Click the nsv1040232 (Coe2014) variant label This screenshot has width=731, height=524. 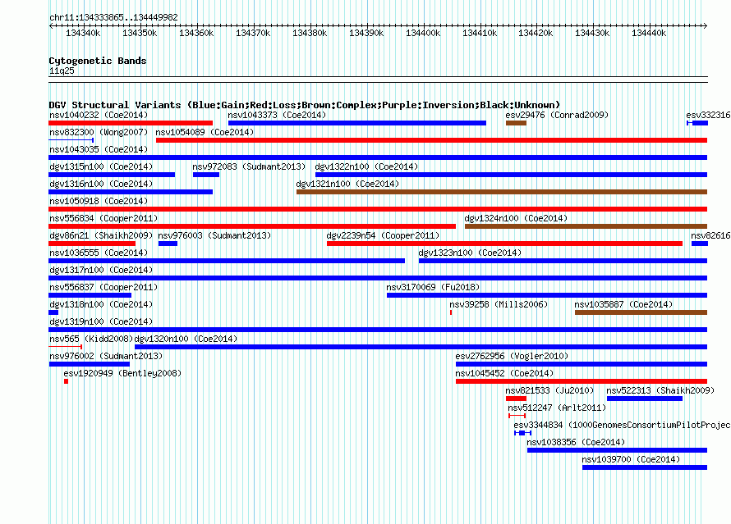click(x=99, y=115)
